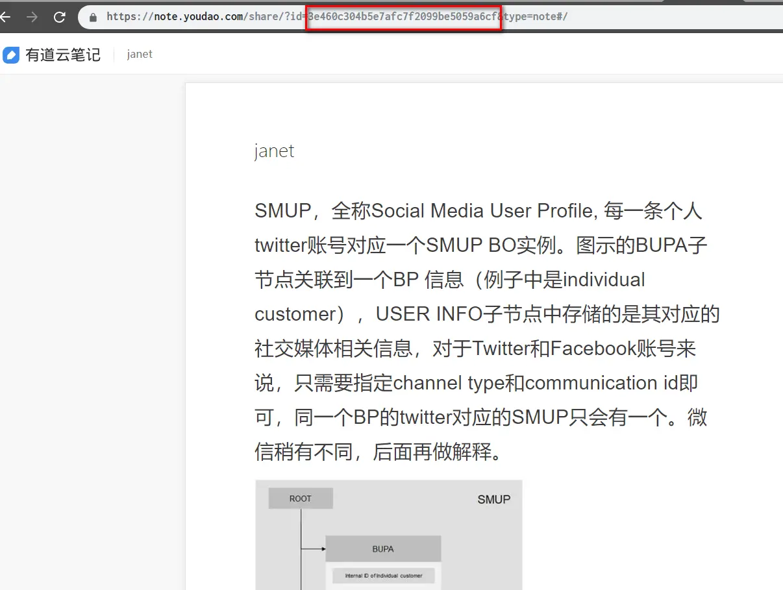Click the line starting 'customer），USER INFO'

(x=487, y=314)
